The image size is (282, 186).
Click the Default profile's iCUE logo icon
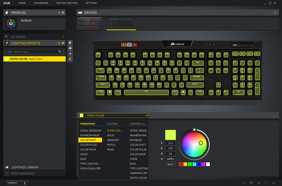point(11,23)
